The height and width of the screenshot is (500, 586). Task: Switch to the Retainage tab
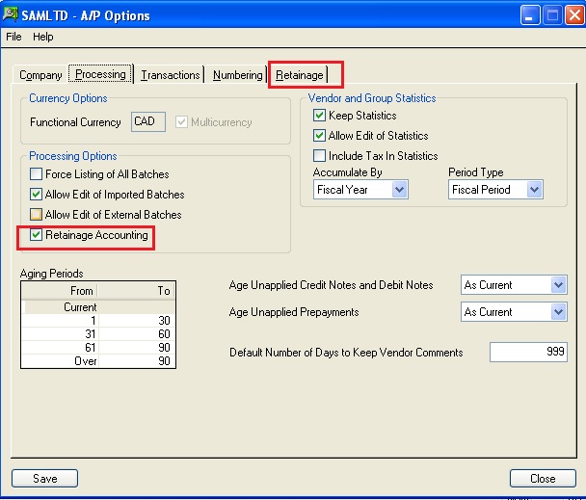click(300, 75)
